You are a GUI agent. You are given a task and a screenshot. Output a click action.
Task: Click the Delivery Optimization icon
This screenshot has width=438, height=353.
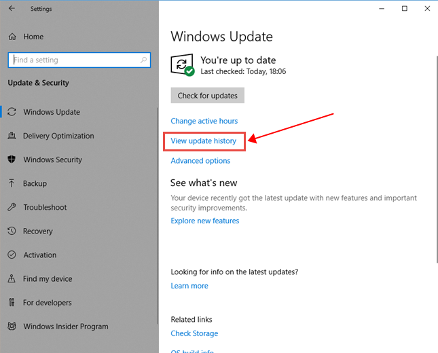12,136
